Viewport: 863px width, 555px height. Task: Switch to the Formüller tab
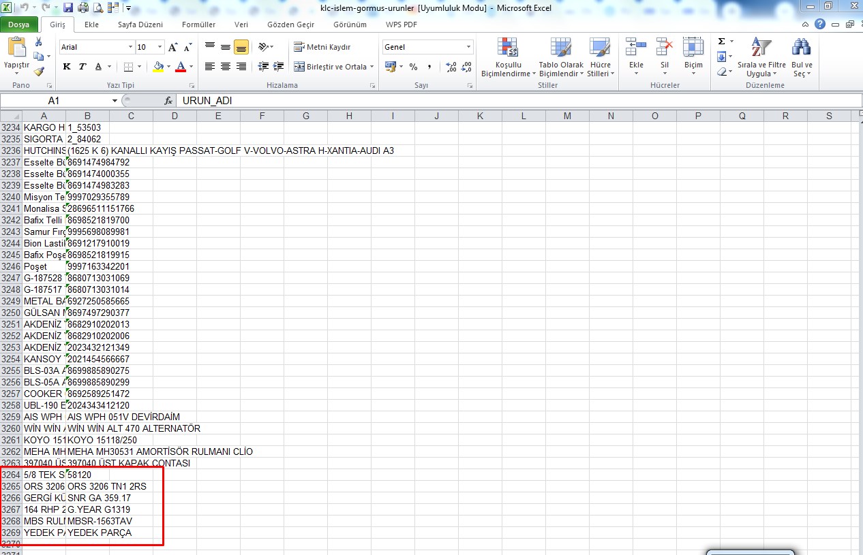198,25
